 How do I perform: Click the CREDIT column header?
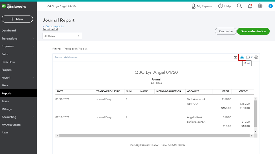click(243, 91)
